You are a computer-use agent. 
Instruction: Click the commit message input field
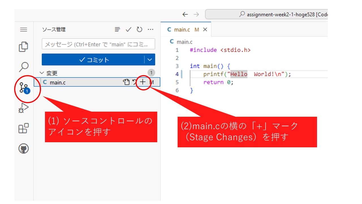(x=98, y=44)
